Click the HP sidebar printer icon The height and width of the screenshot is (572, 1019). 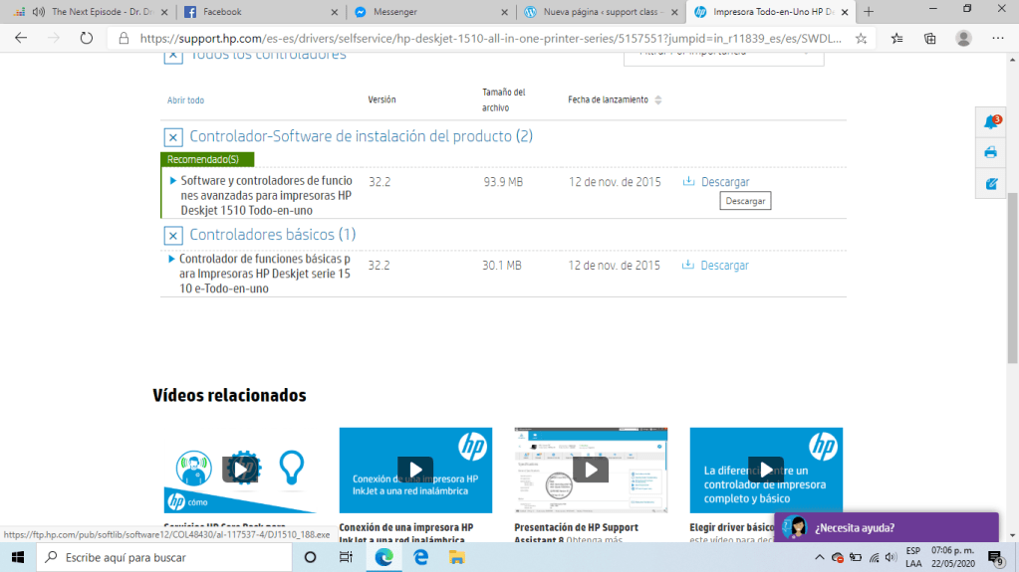990,152
